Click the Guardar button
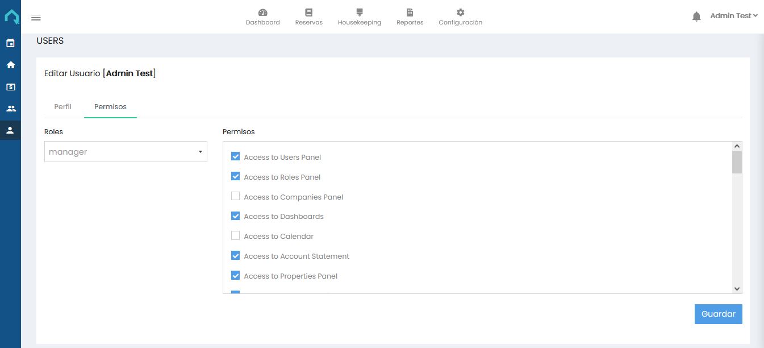Viewport: 764px width, 348px height. [718, 313]
